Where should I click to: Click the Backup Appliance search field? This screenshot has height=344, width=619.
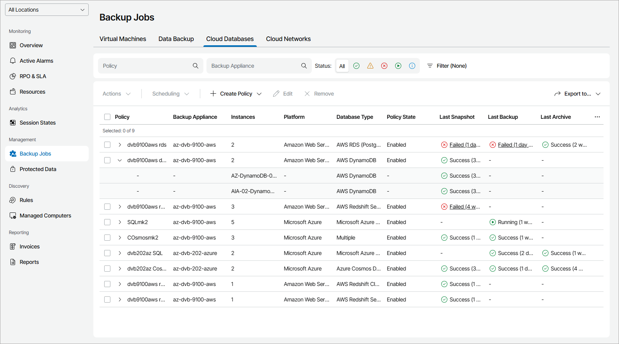(254, 66)
